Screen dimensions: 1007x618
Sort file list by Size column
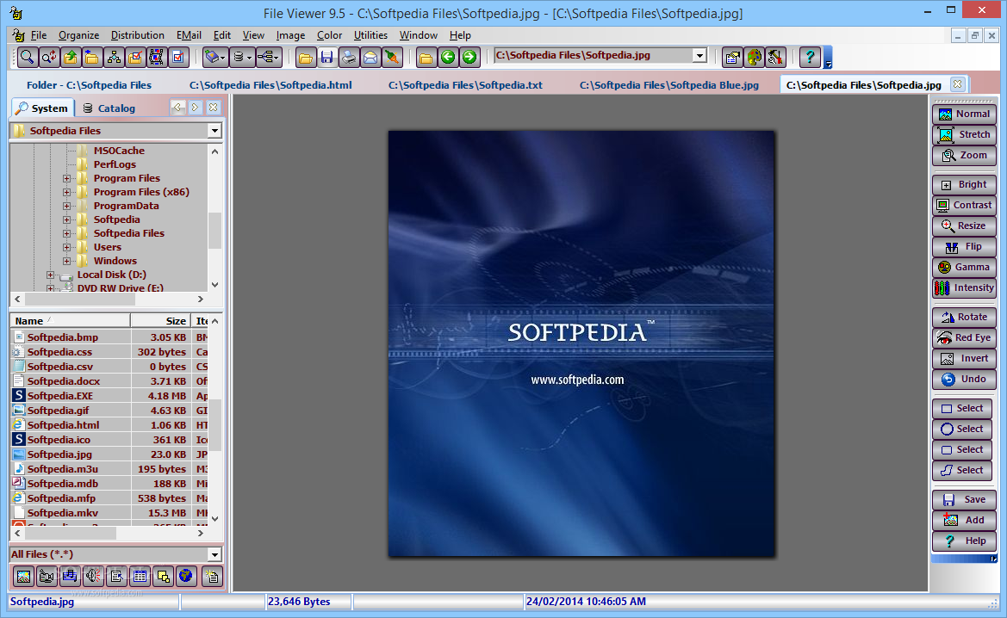pyautogui.click(x=160, y=321)
